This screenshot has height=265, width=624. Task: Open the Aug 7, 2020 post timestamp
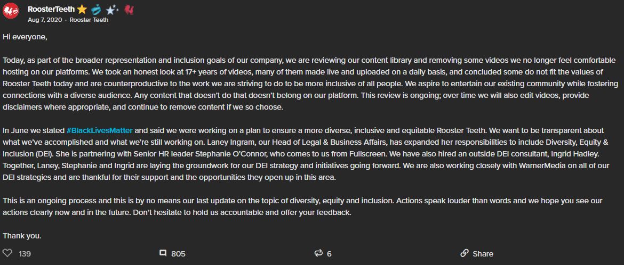click(x=44, y=20)
